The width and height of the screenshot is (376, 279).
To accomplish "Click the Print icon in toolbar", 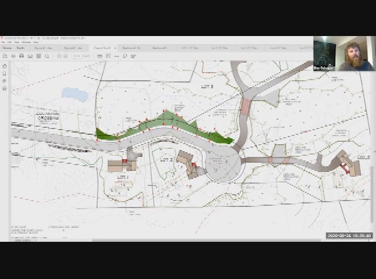I will [x=22, y=56].
